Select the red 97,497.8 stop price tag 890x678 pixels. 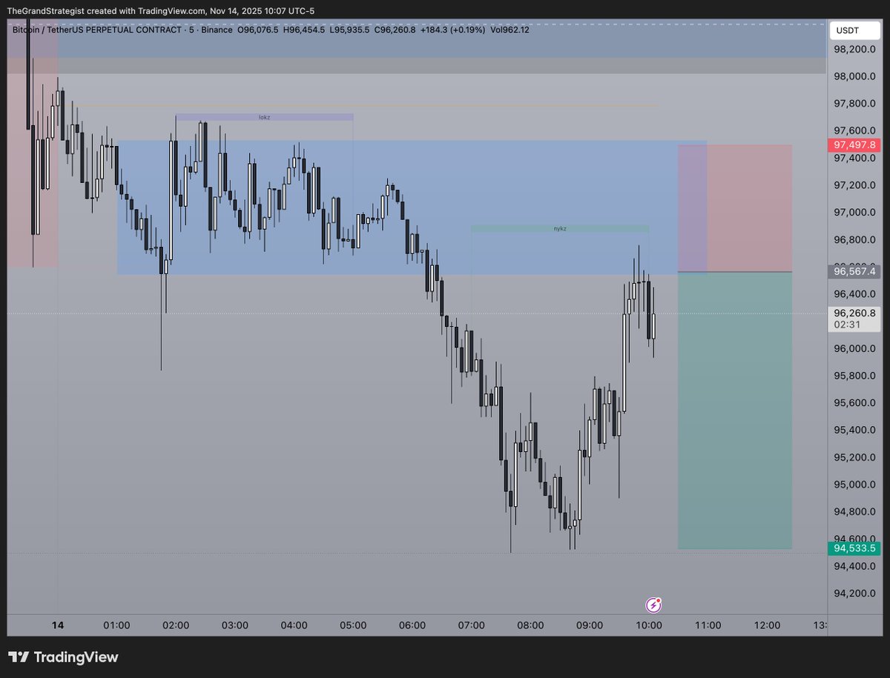coord(855,144)
